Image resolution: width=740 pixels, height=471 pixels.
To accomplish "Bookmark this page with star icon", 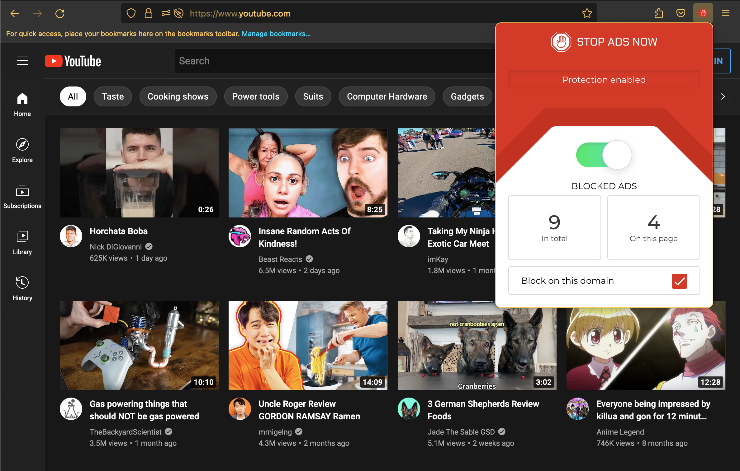I will (587, 13).
